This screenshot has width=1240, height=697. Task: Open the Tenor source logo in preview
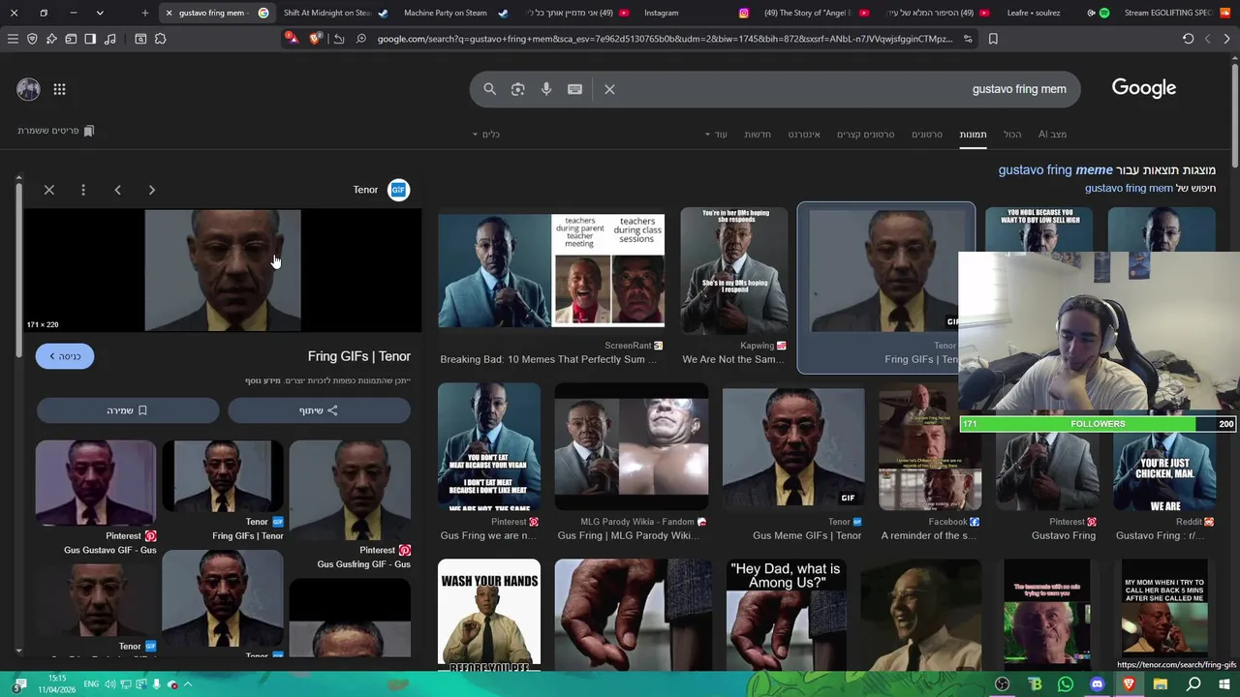click(x=398, y=190)
